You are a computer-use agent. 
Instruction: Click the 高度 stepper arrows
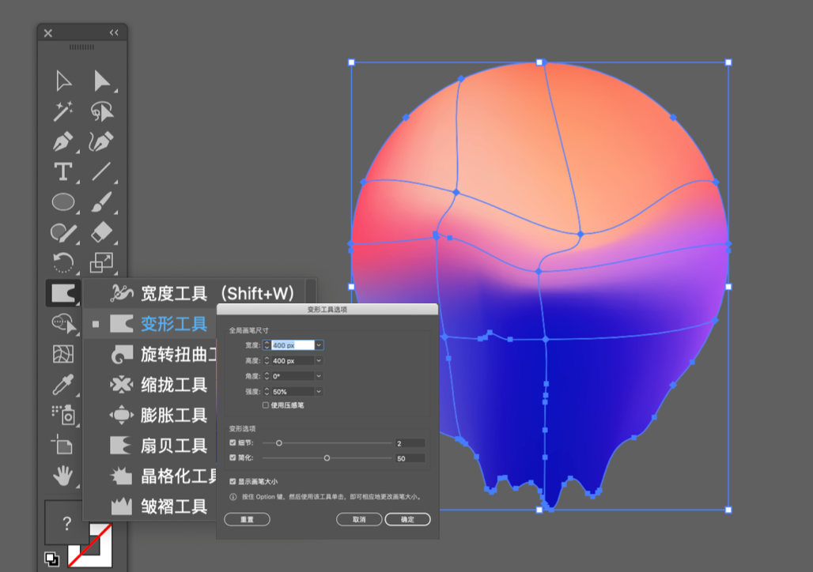coord(267,360)
